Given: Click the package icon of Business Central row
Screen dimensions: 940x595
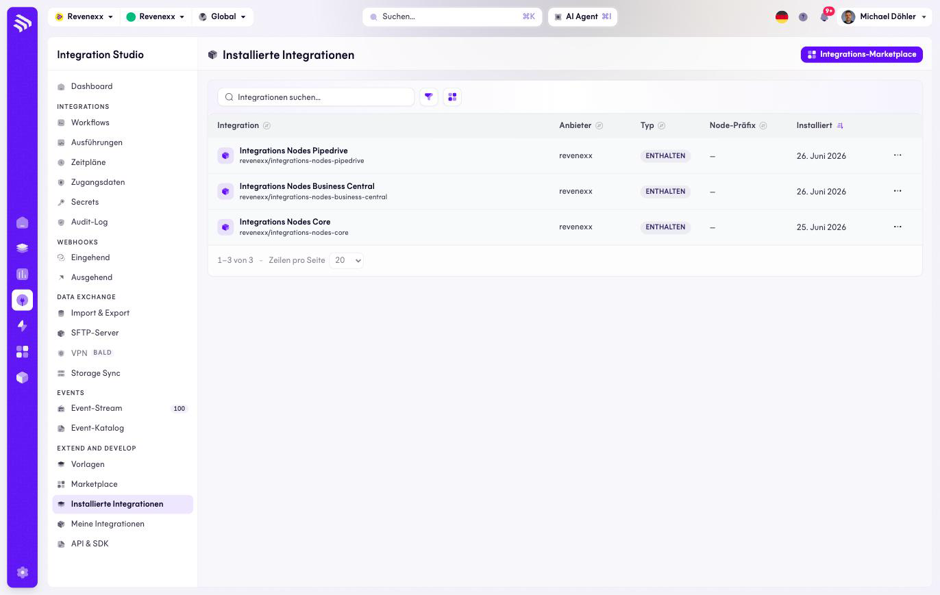Looking at the screenshot, I should tap(225, 192).
